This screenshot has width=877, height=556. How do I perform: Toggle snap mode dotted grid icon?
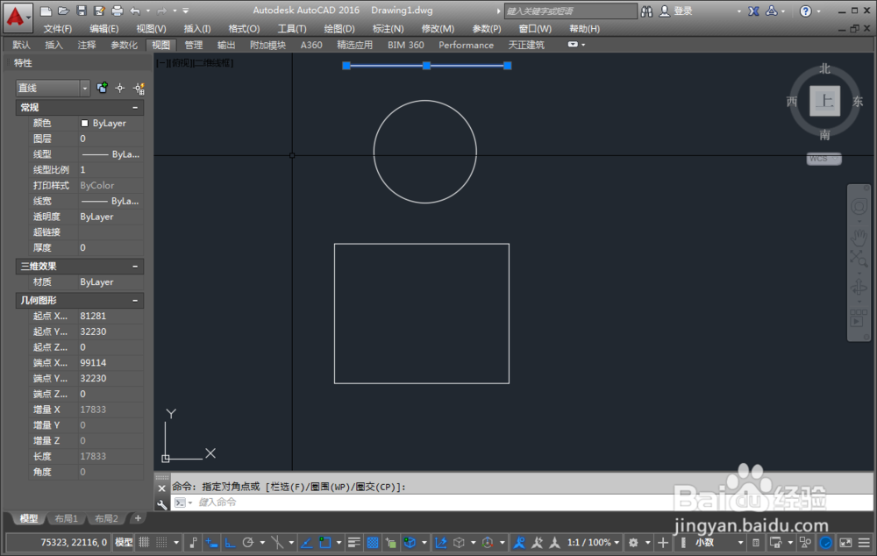161,542
